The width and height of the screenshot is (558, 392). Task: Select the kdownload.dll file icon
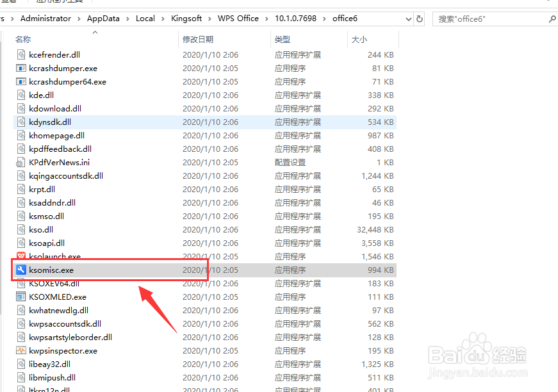tap(21, 108)
